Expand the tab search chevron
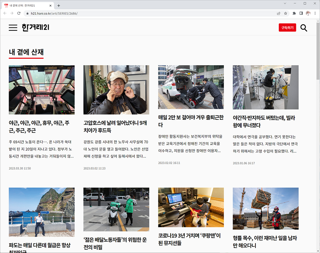 (285, 4)
